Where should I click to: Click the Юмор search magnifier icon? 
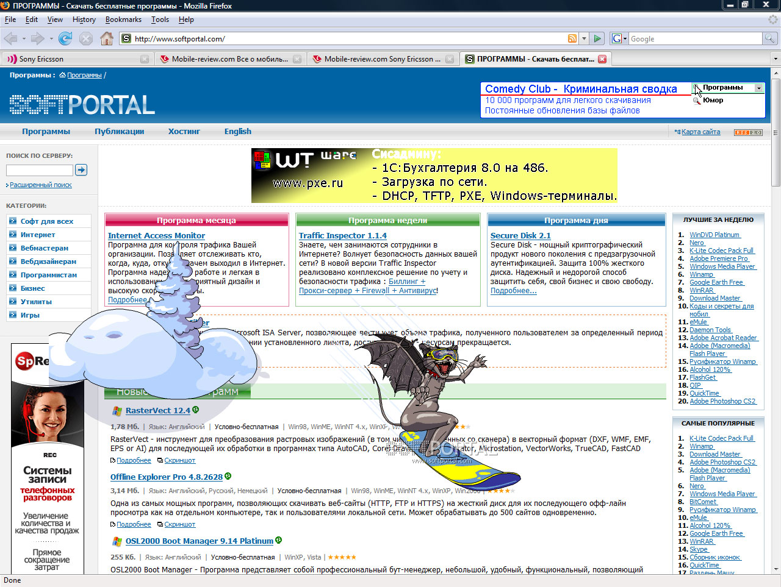pyautogui.click(x=697, y=101)
